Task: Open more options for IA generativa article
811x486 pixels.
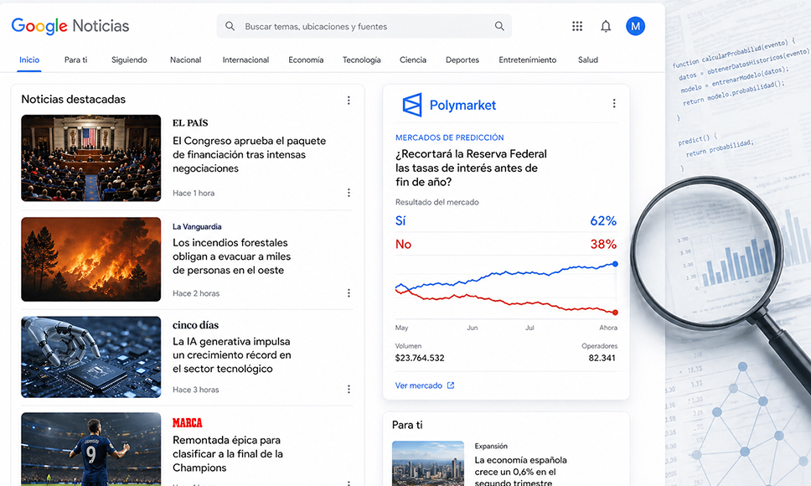Action: [x=349, y=390]
